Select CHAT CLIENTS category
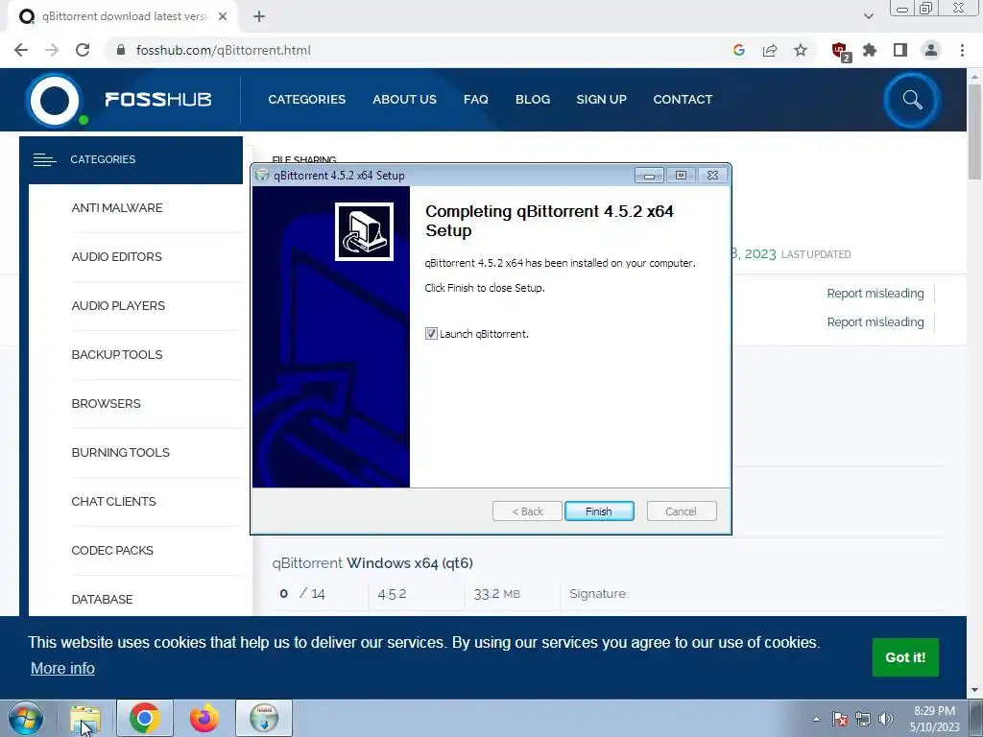Image resolution: width=983 pixels, height=737 pixels. tap(113, 501)
